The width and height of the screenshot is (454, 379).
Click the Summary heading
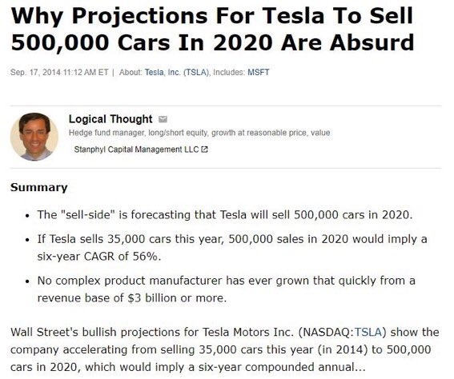tap(38, 187)
